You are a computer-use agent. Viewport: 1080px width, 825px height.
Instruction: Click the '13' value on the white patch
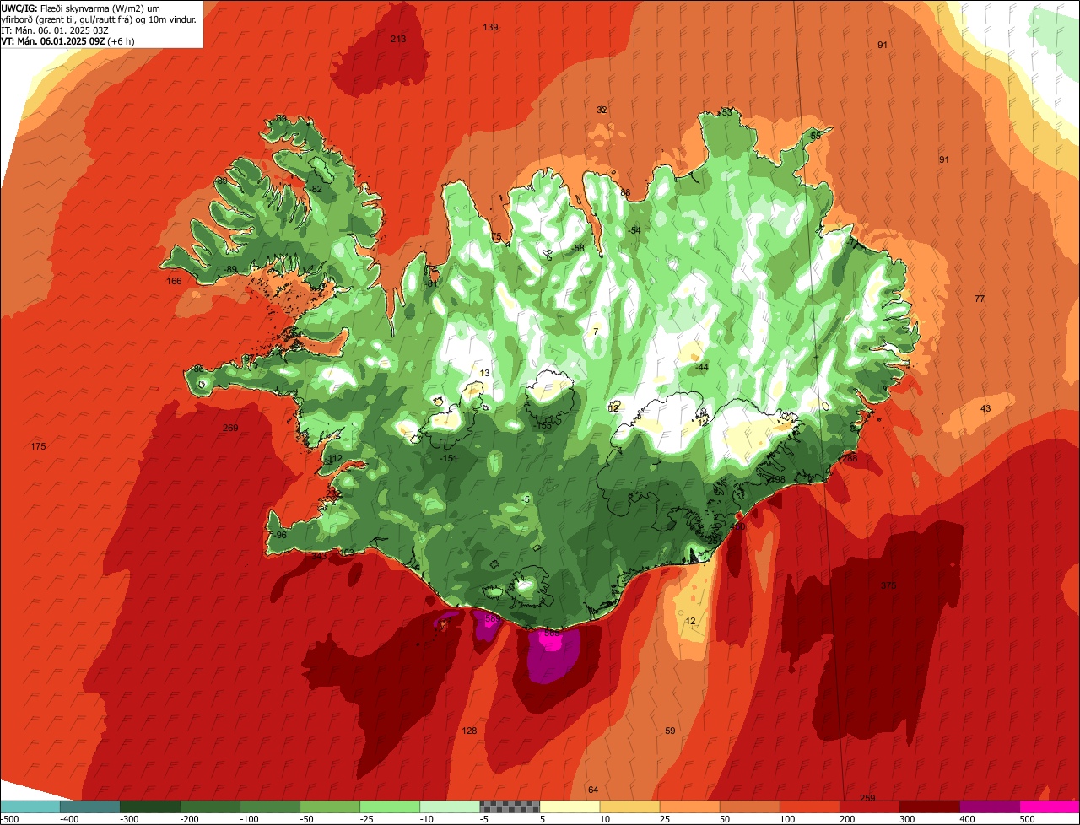point(484,373)
